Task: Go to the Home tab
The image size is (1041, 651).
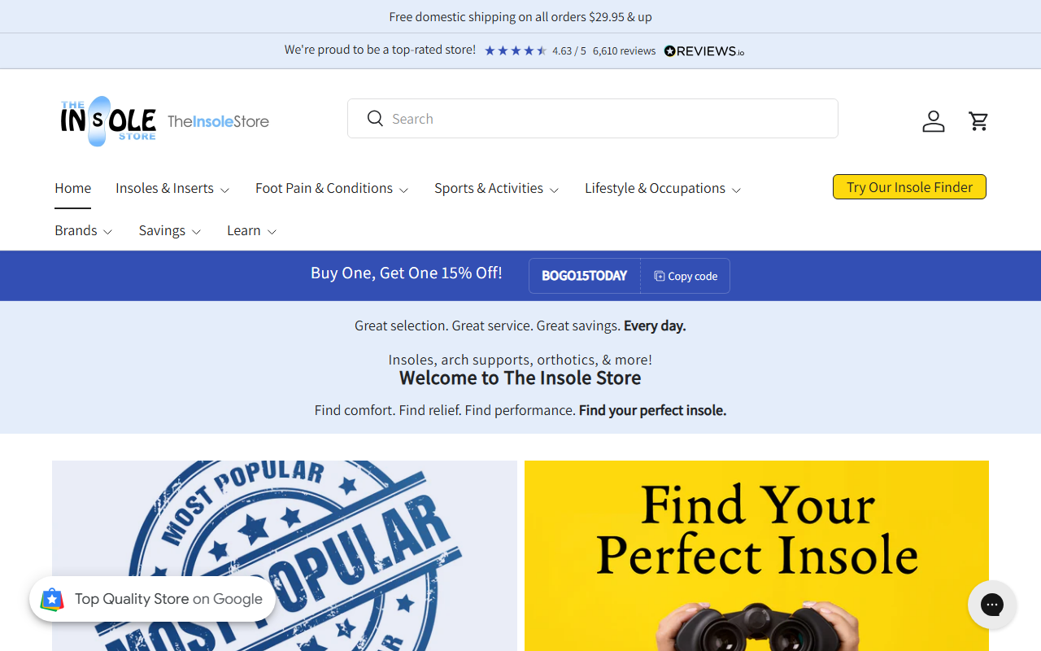Action: (x=73, y=188)
